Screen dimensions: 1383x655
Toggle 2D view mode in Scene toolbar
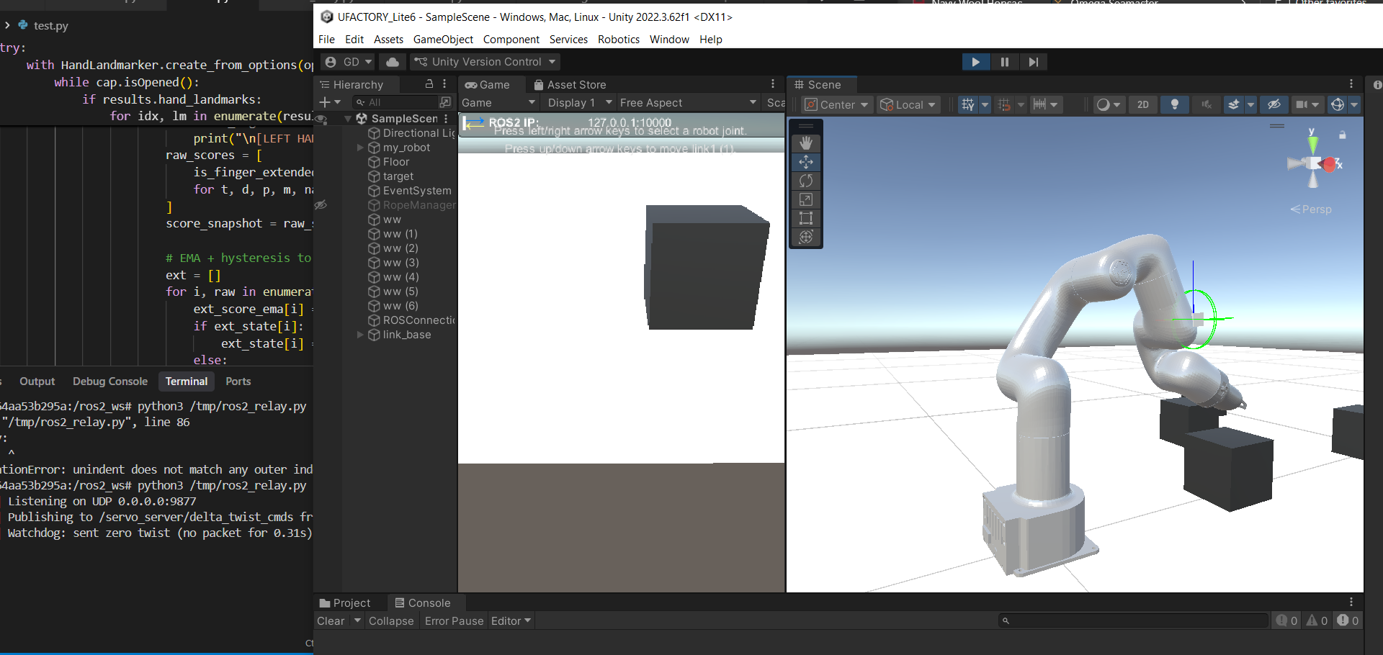coord(1142,104)
